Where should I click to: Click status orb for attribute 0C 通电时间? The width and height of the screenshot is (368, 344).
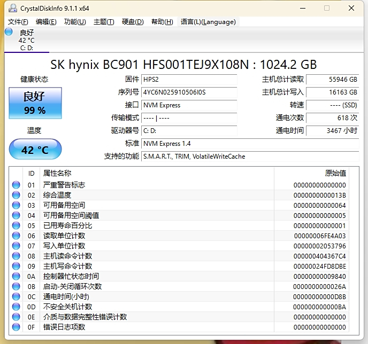16,296
